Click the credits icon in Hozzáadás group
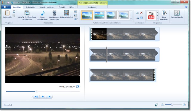Image resolution: width=191 pixels, height=111 pixels. click(75, 19)
